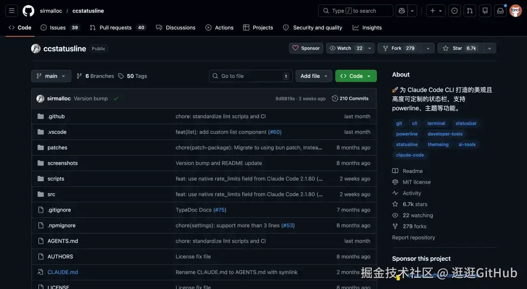Expand the Watch options dropdown arrow
Viewport: 527px width, 289px height.
tap(370, 48)
